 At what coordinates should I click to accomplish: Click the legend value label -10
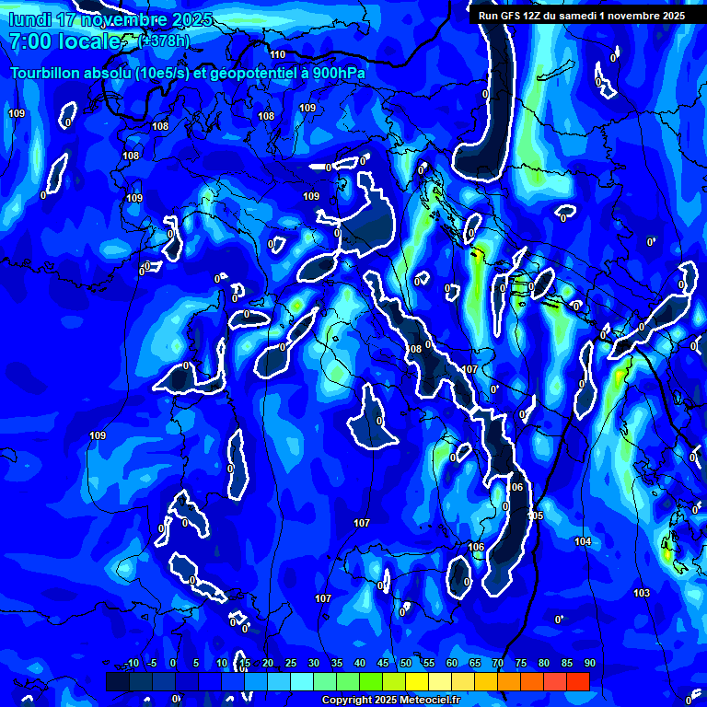point(131,664)
